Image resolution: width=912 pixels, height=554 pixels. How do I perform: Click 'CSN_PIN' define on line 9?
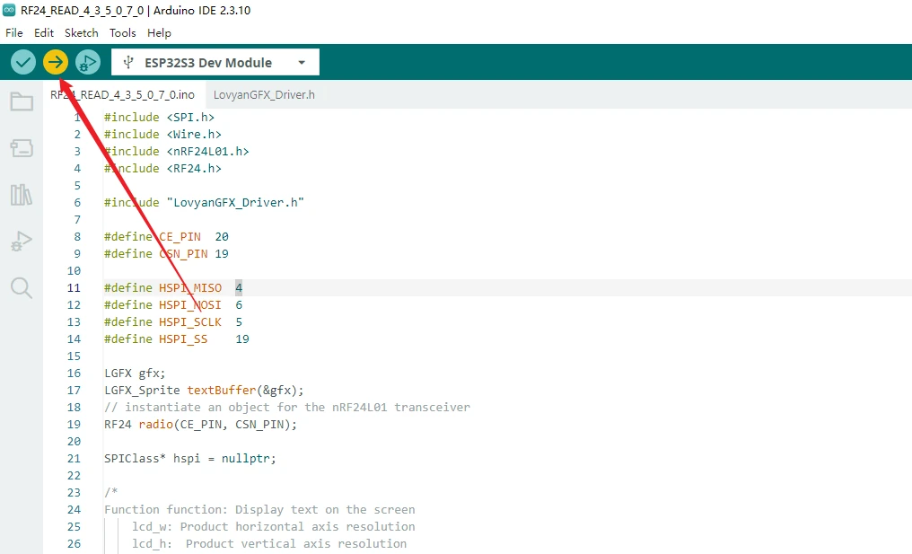click(184, 254)
